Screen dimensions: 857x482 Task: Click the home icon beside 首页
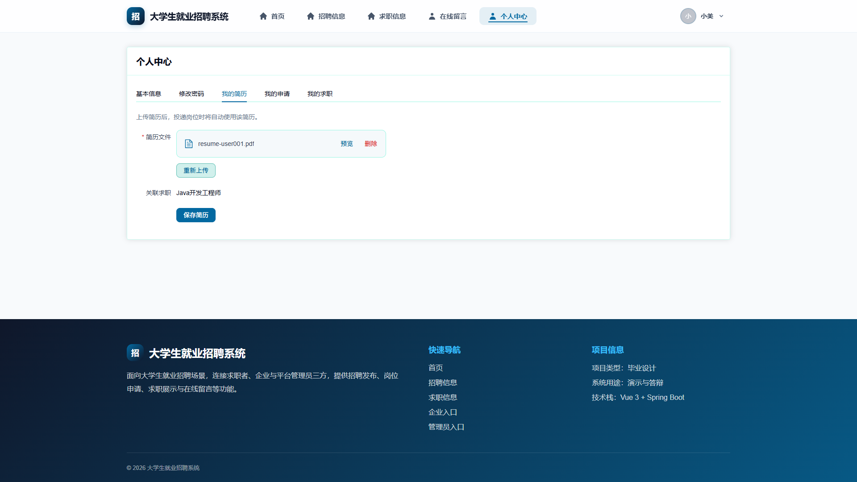click(x=263, y=16)
